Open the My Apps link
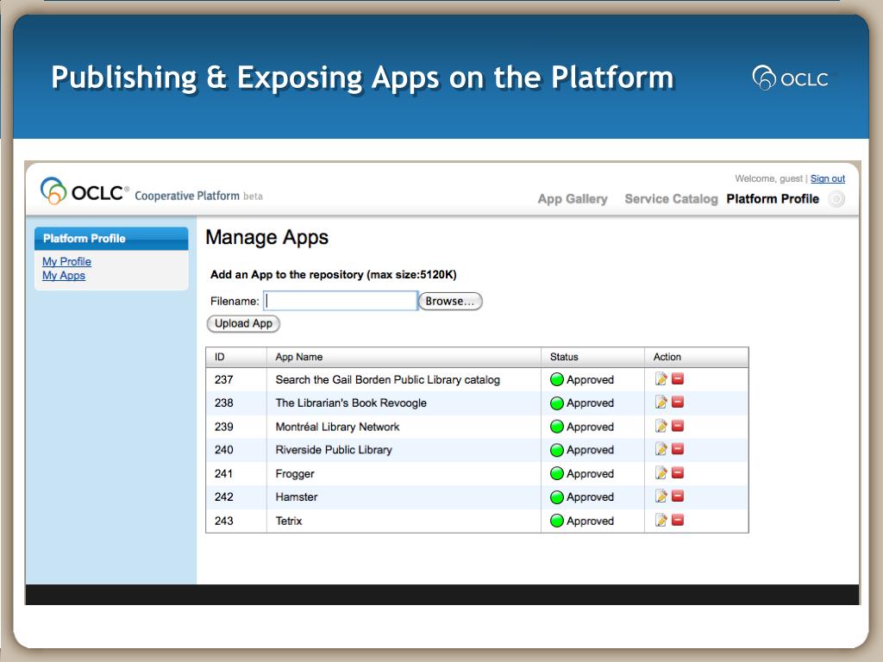This screenshot has height=662, width=883. click(64, 275)
